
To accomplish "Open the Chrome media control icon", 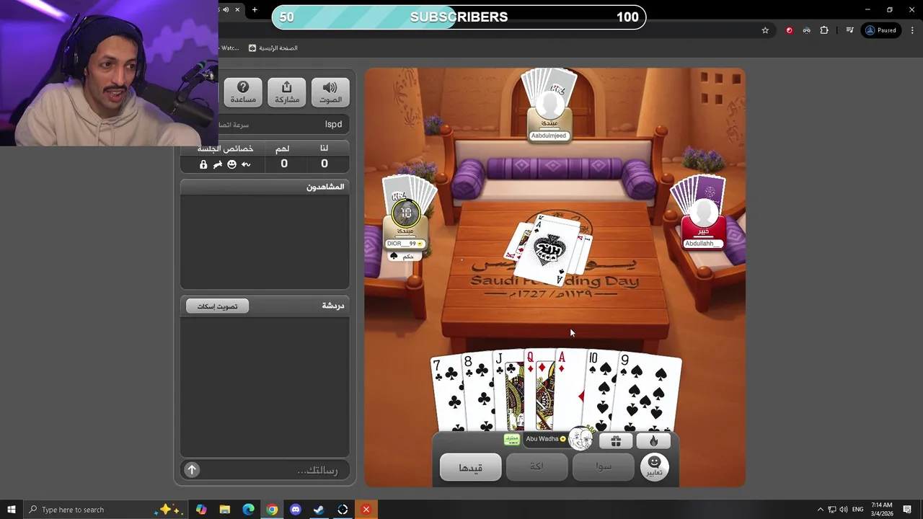I will 850,30.
